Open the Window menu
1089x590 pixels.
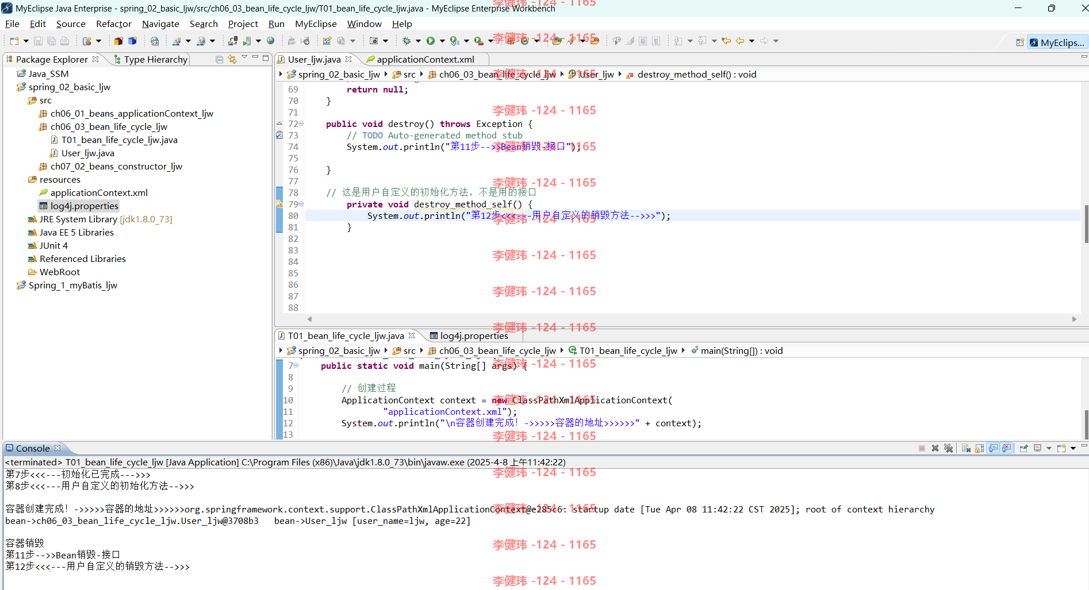click(x=364, y=24)
